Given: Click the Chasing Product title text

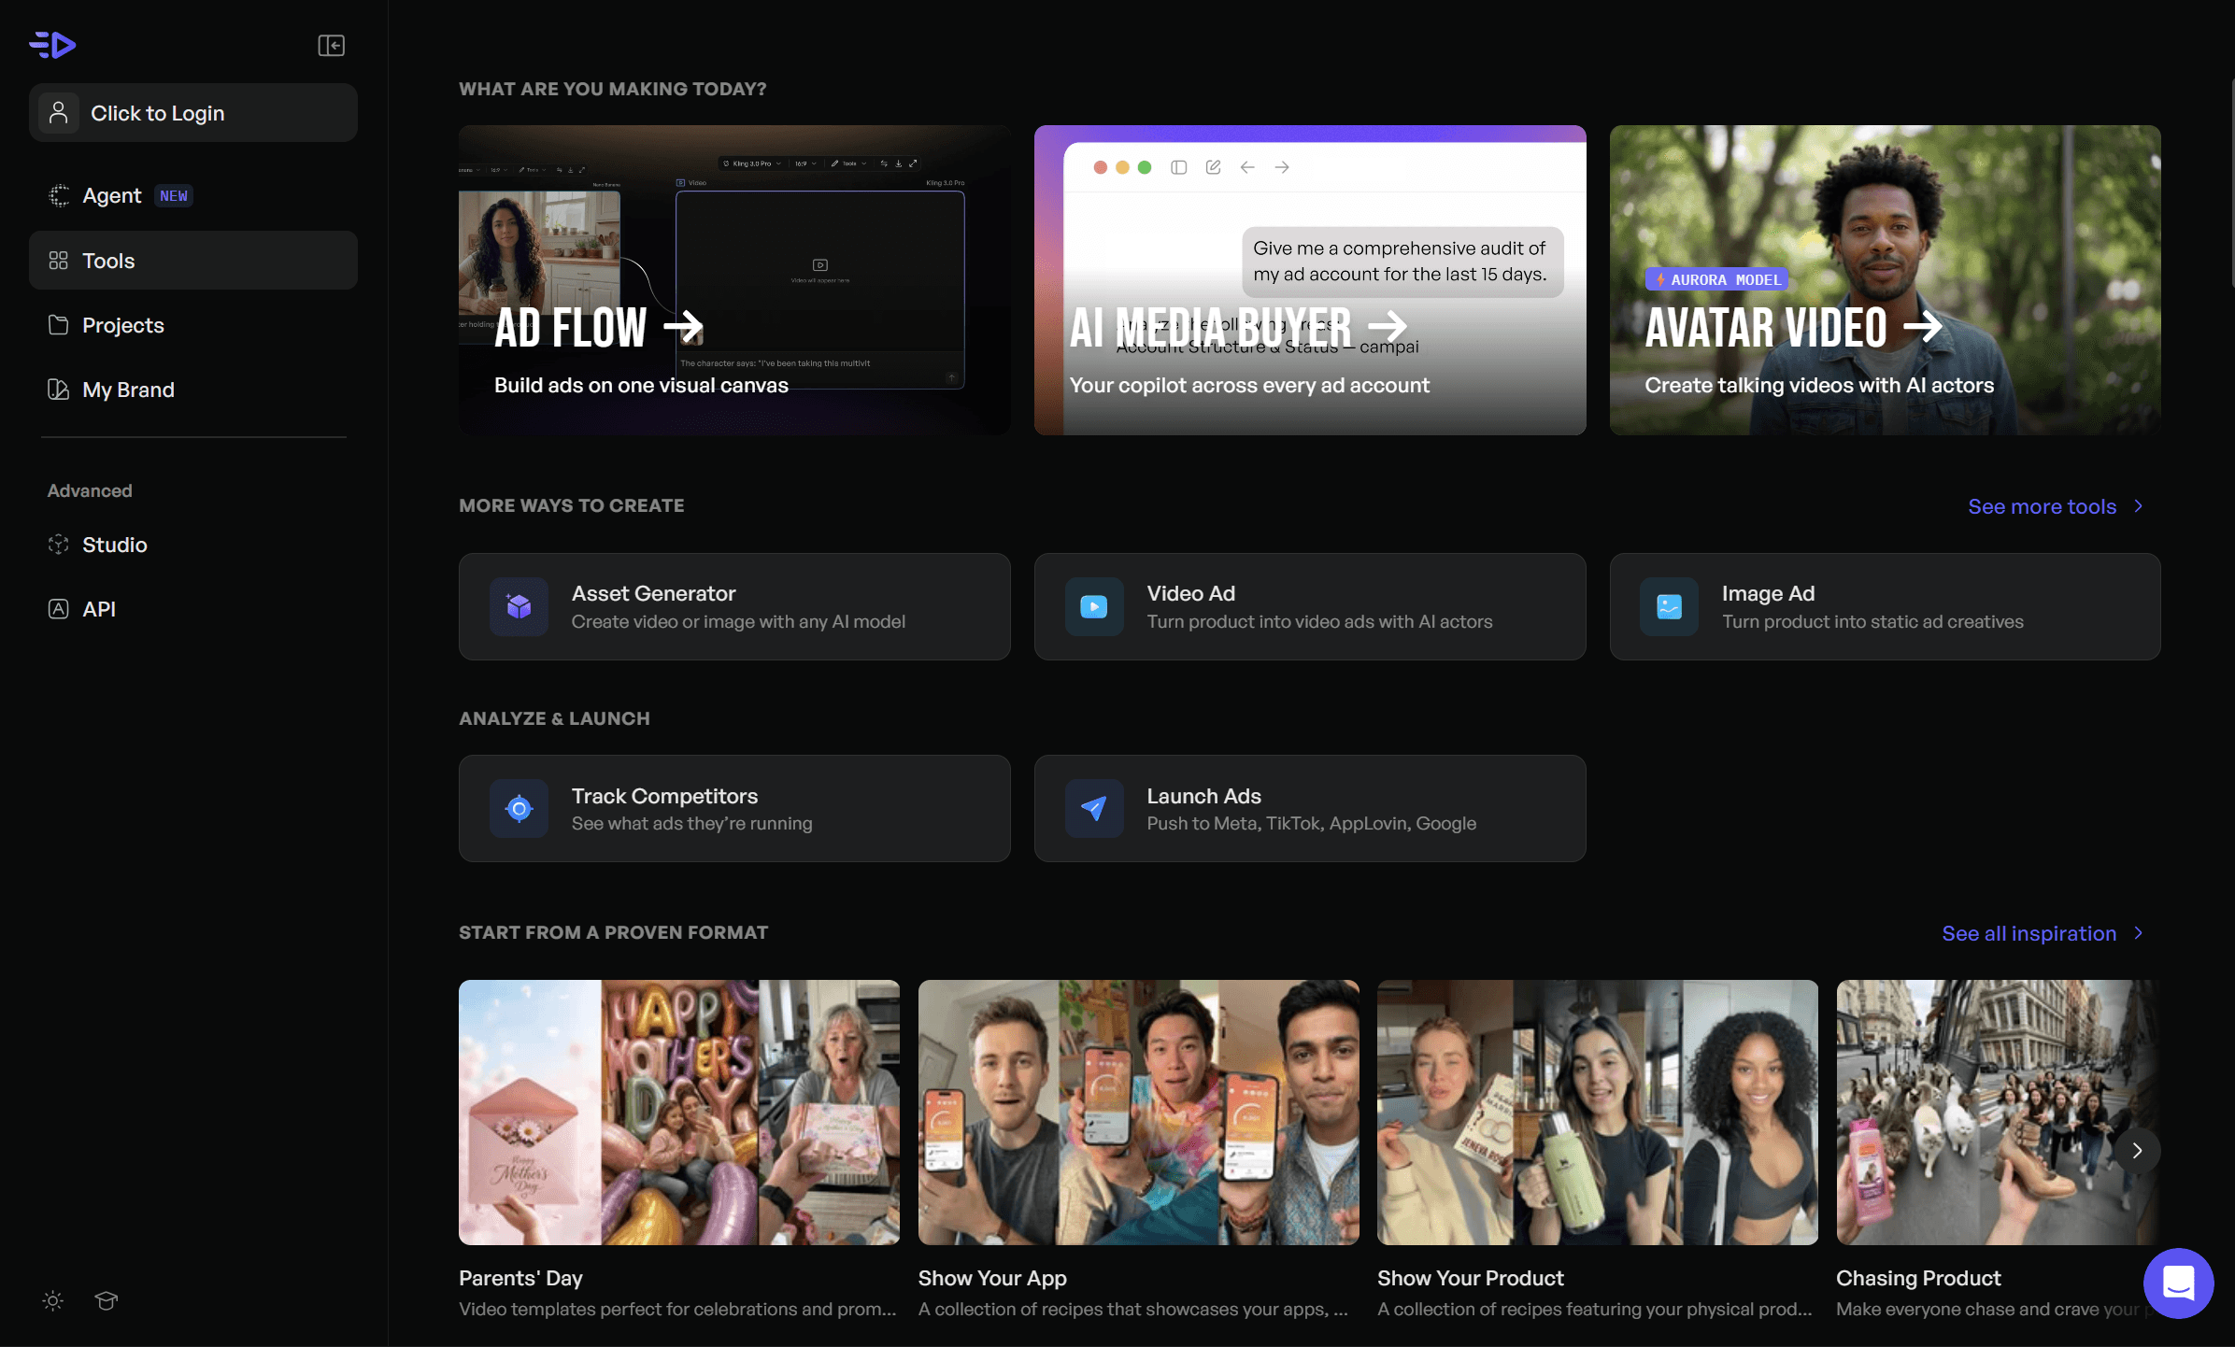Looking at the screenshot, I should tap(1918, 1278).
